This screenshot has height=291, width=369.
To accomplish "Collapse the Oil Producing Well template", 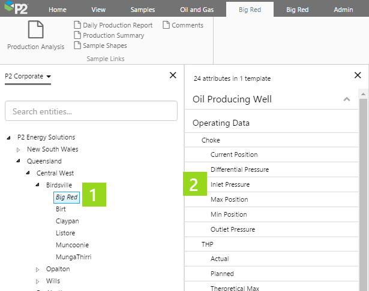I will click(x=346, y=99).
